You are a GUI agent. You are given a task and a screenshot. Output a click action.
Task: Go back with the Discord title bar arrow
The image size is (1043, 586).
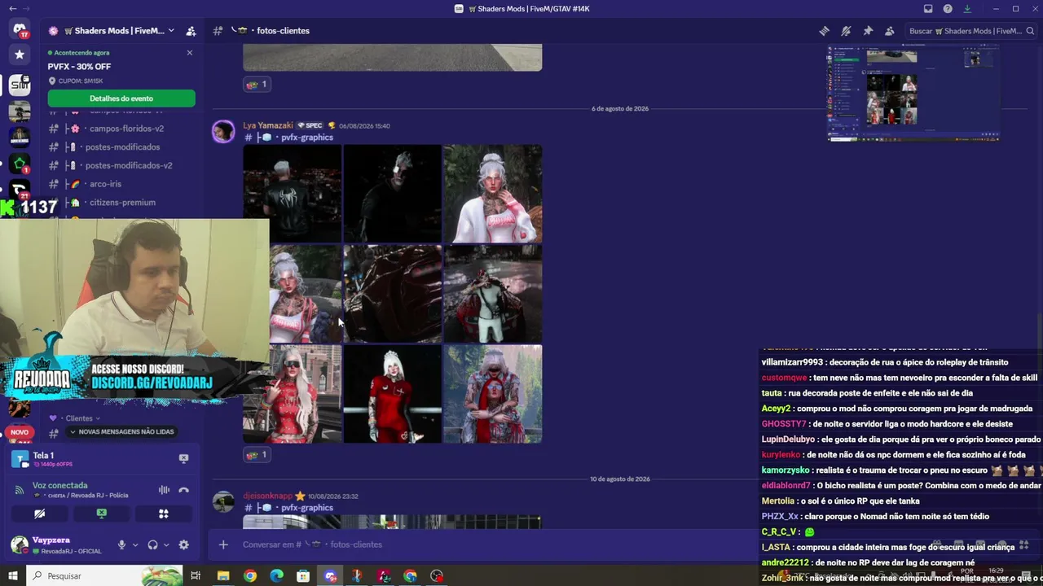[x=12, y=8]
